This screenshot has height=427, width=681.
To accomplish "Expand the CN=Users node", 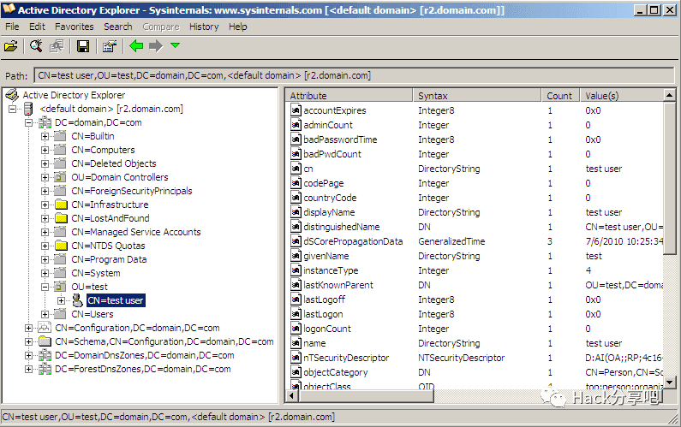I will pos(45,314).
